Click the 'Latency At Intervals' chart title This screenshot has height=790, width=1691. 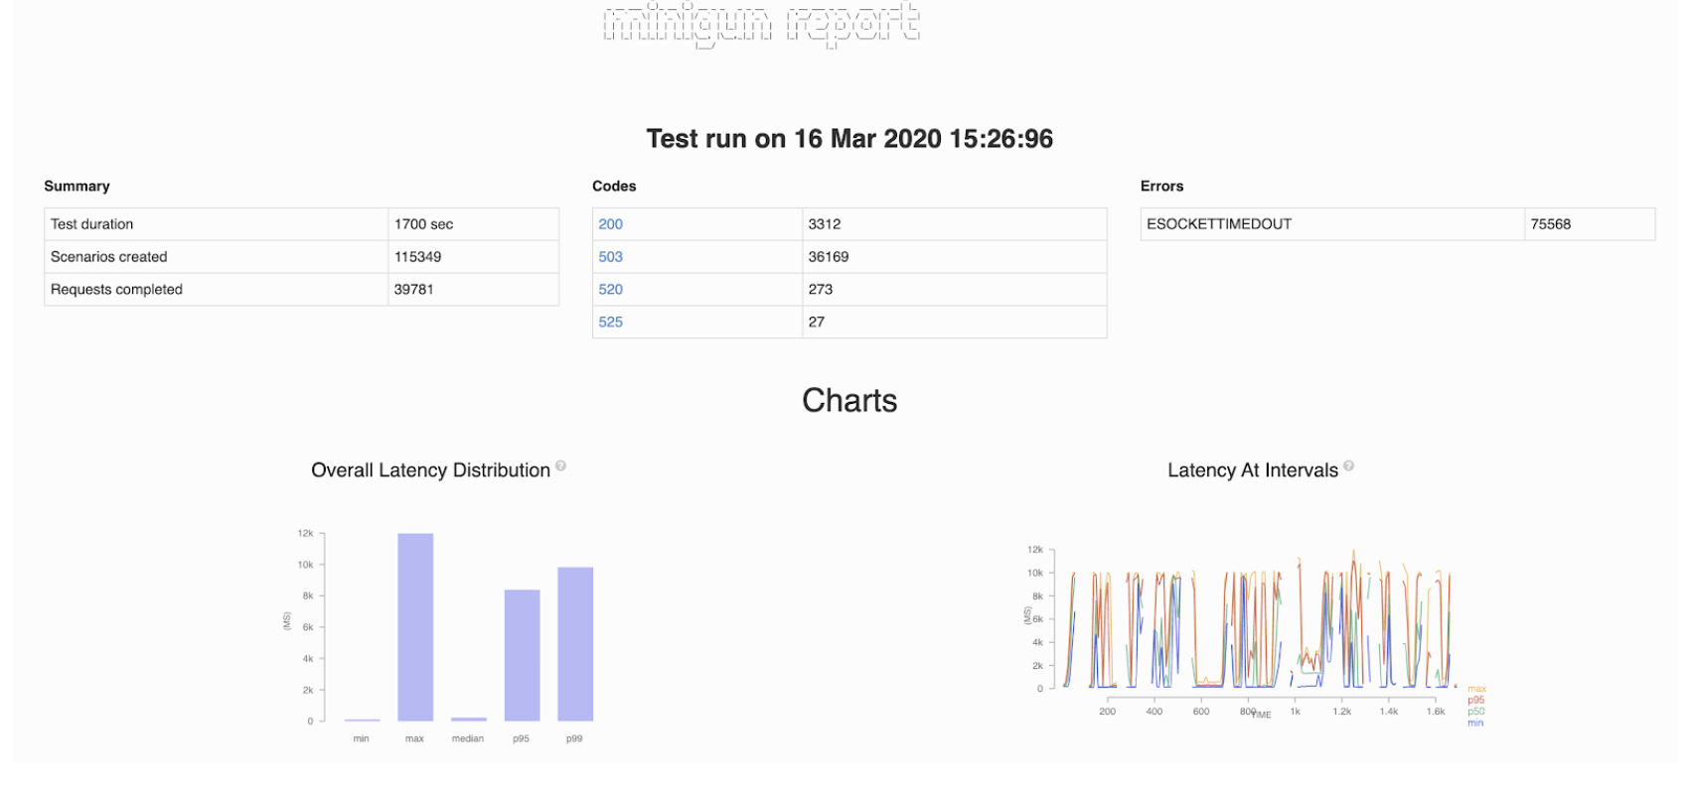tap(1253, 470)
